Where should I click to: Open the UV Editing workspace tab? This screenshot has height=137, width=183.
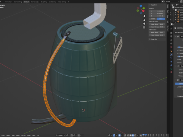(x=52, y=2)
